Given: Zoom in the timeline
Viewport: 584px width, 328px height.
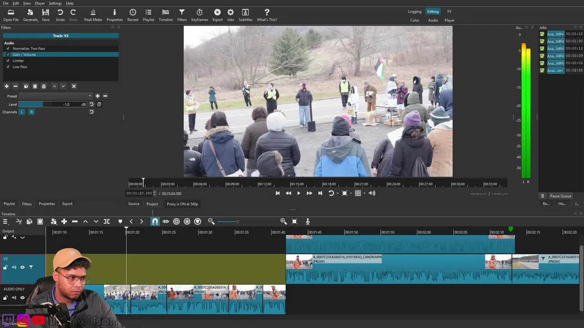Looking at the screenshot, I should click(x=283, y=221).
